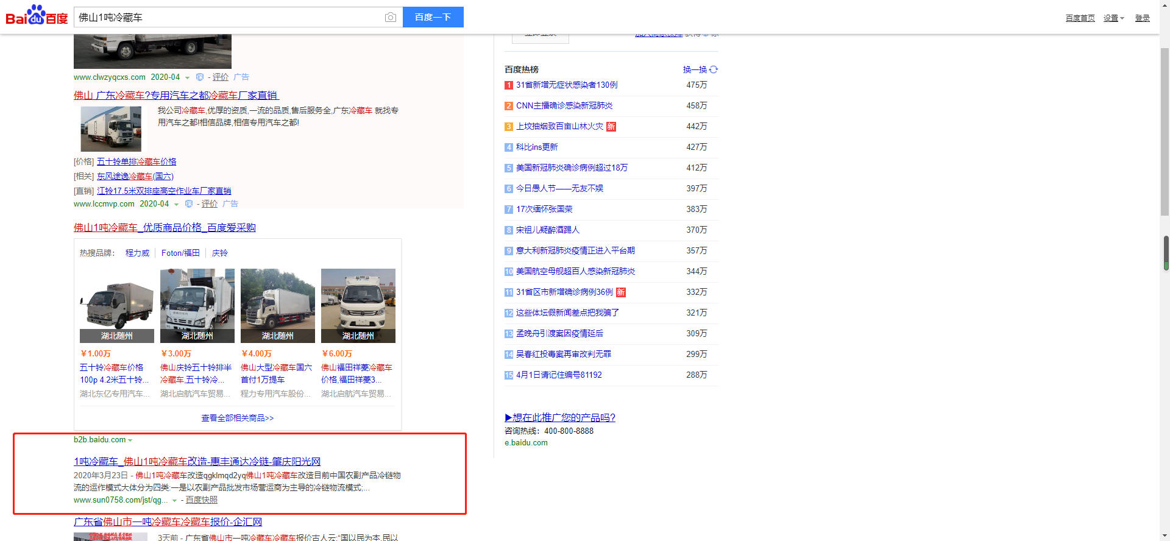Open hot topic 宋祖儿疑醉酒踢人
1170x541 pixels.
548,230
